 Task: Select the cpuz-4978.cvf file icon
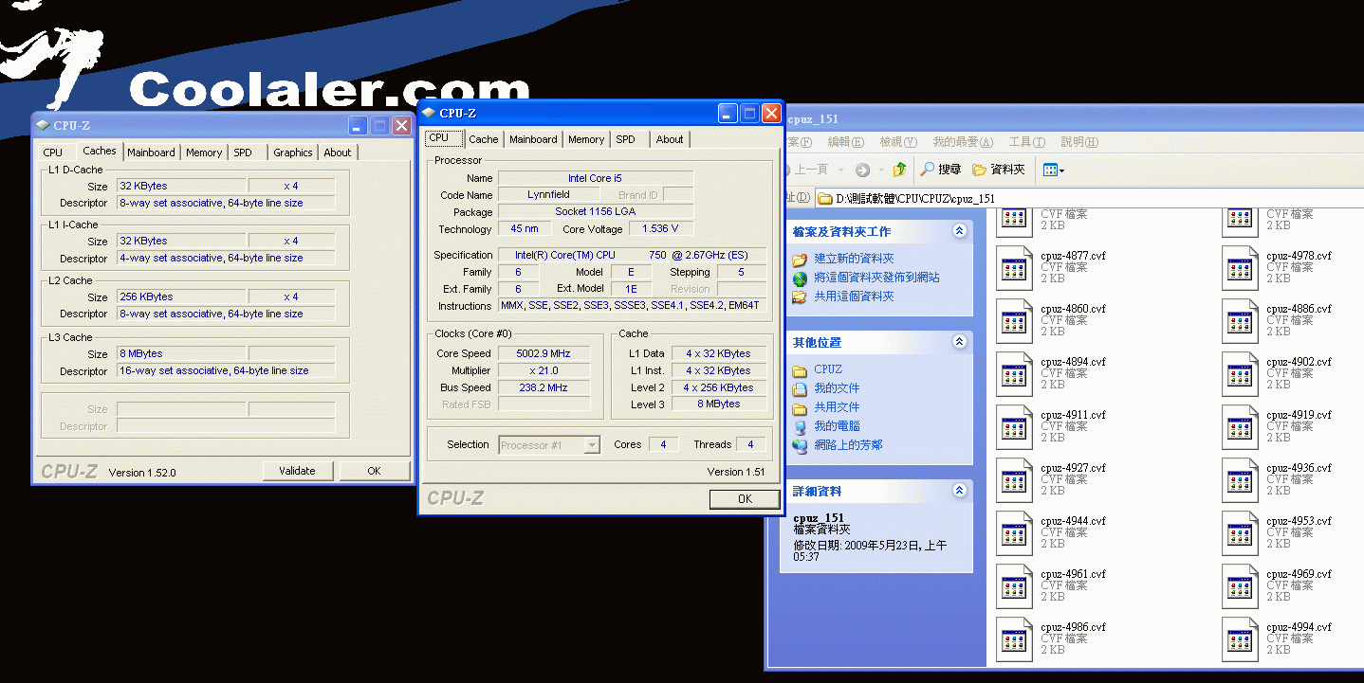coord(1240,268)
